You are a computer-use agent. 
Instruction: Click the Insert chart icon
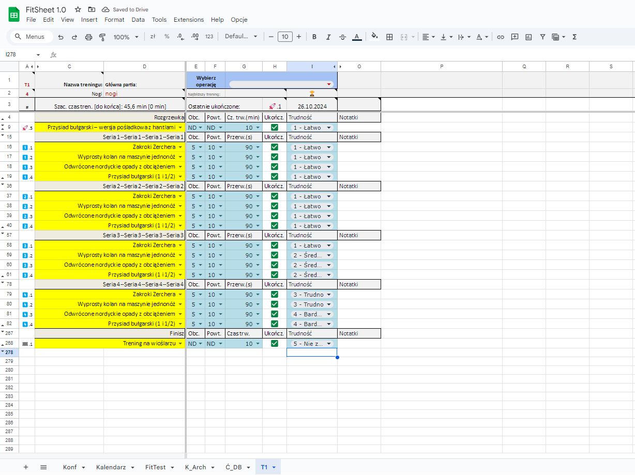[x=528, y=37]
